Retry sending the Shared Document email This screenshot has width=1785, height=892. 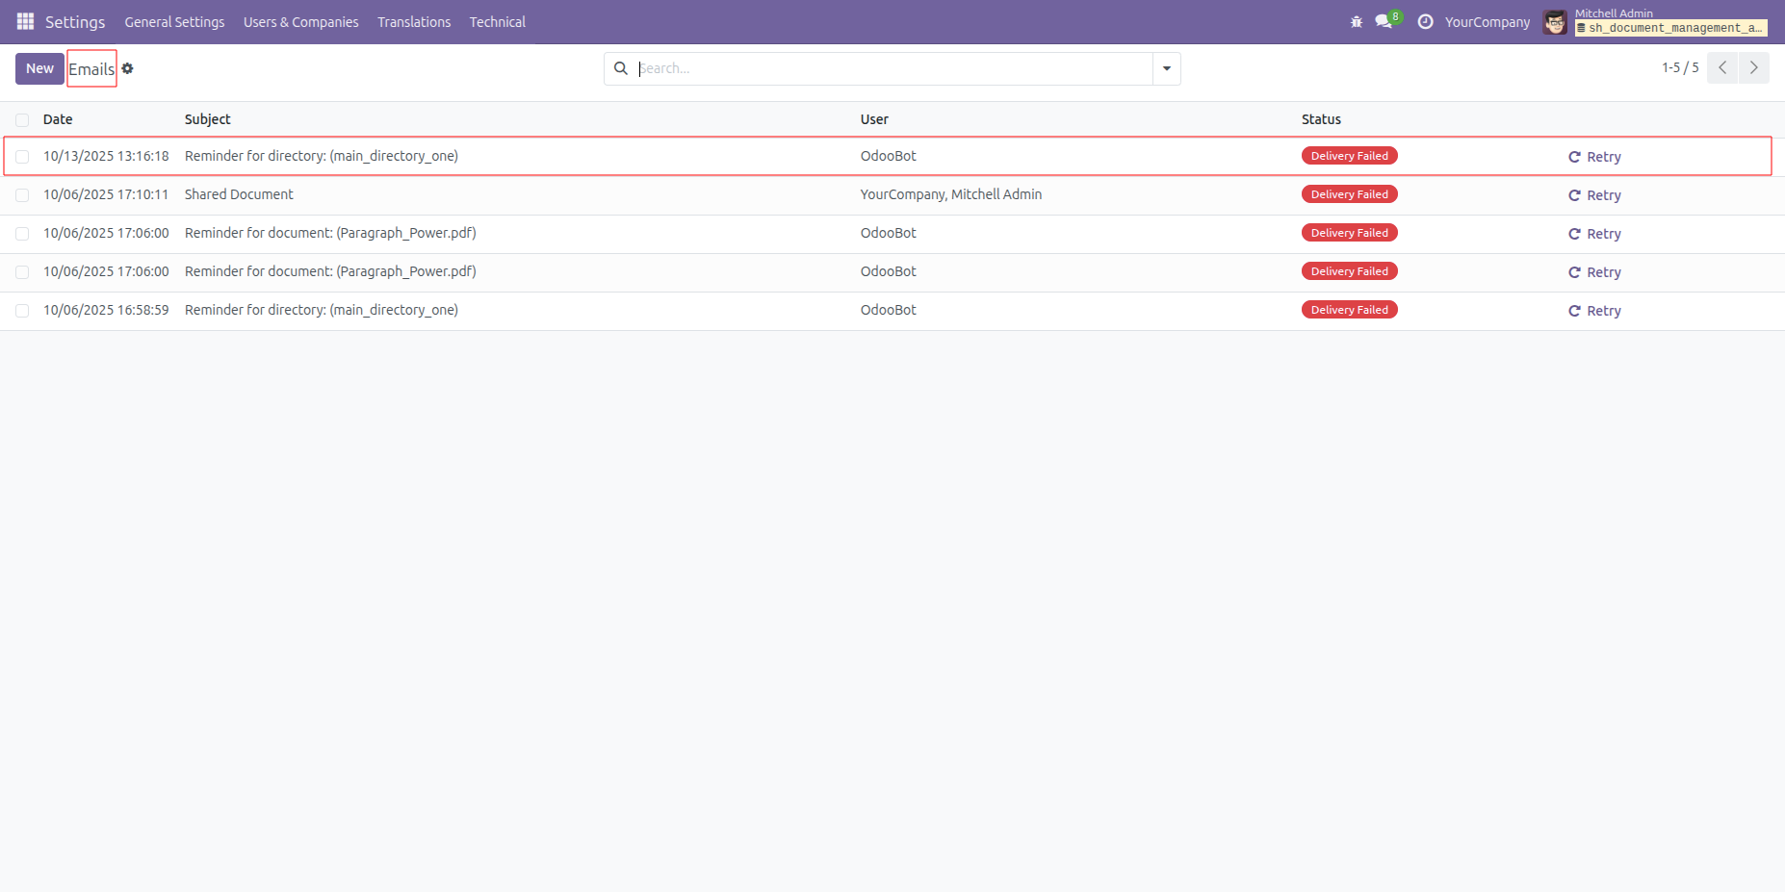1595,195
